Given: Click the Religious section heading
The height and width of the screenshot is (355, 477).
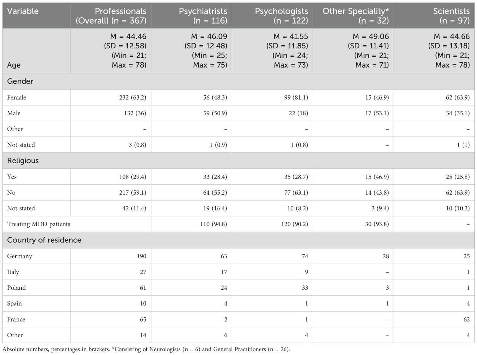Looking at the screenshot, I should pyautogui.click(x=23, y=161).
